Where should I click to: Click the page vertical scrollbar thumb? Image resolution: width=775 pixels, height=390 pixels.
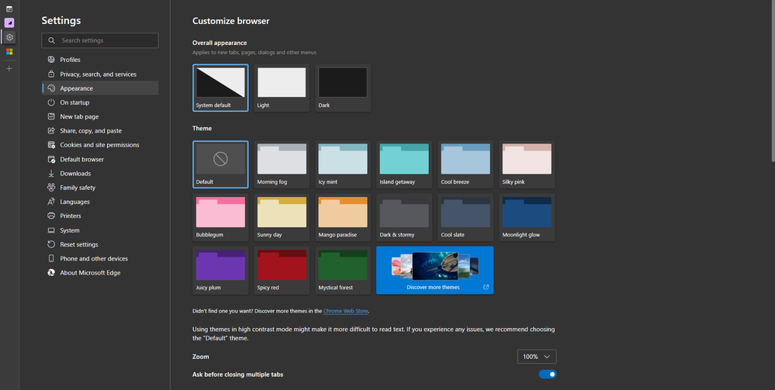tap(773, 81)
